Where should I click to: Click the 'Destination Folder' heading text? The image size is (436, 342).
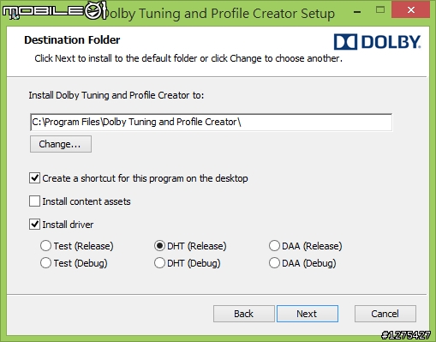(x=72, y=40)
